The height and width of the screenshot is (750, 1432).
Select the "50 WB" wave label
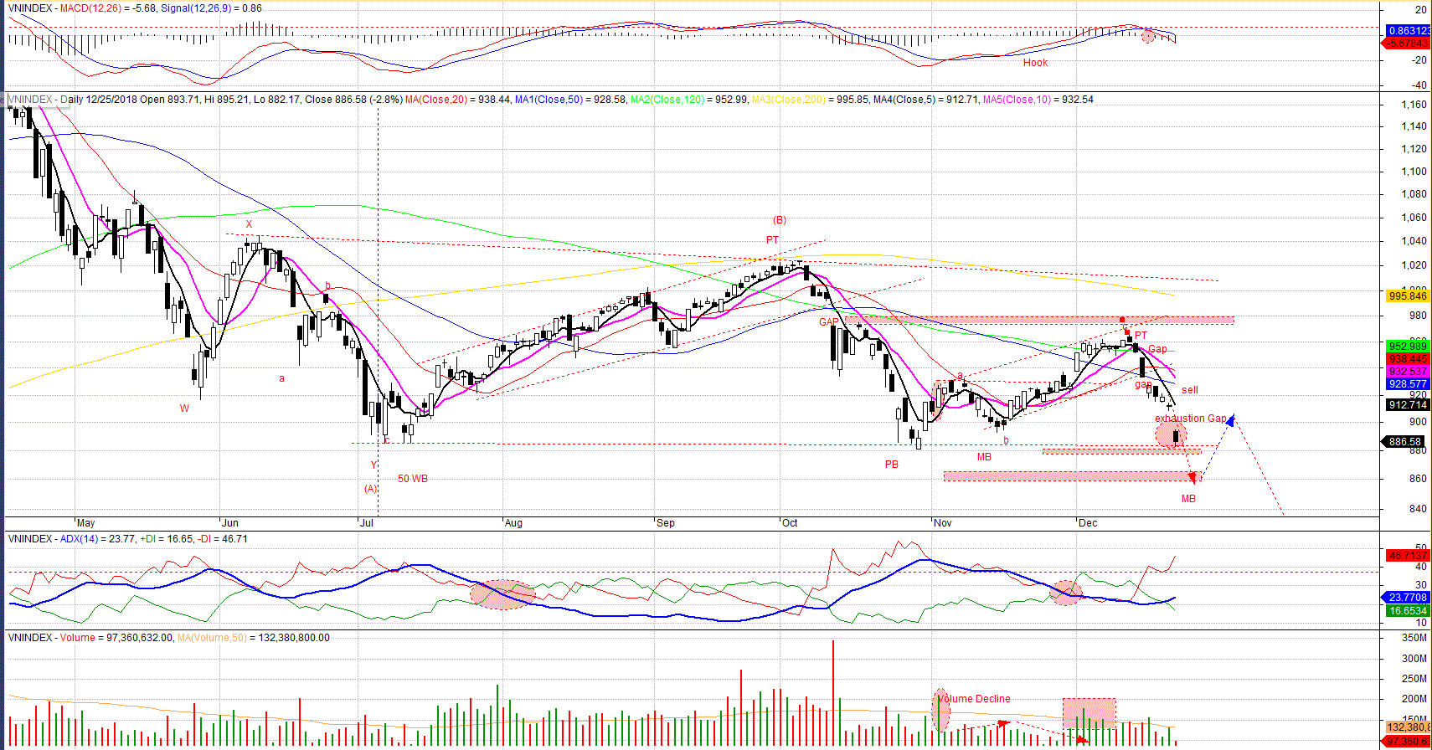pos(412,479)
